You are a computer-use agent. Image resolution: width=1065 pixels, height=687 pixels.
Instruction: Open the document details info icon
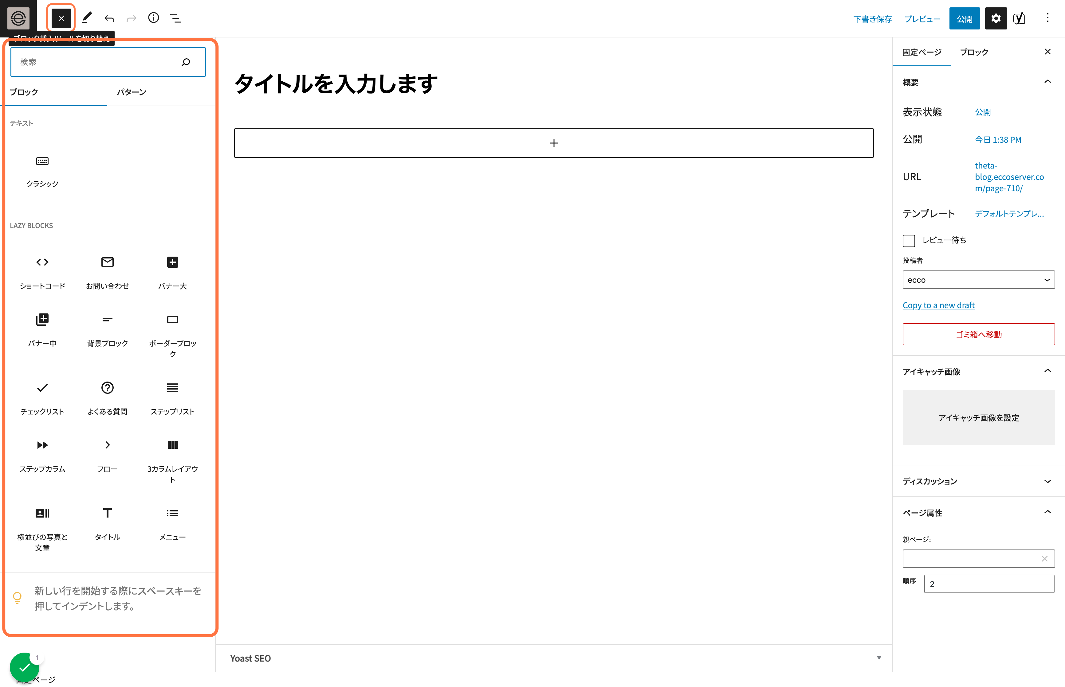click(154, 18)
